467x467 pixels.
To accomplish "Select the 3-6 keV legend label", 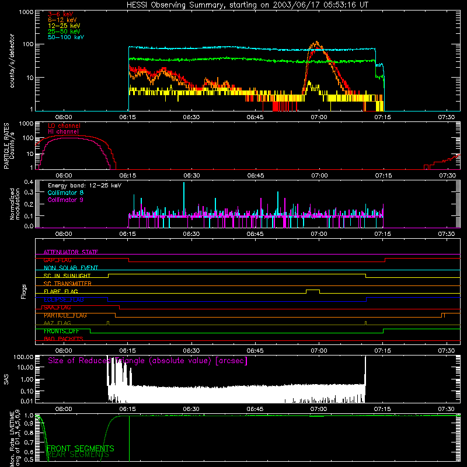I will [x=60, y=14].
